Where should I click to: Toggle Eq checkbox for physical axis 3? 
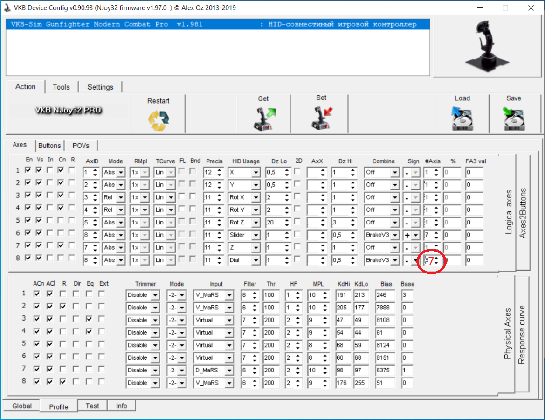tap(89, 319)
